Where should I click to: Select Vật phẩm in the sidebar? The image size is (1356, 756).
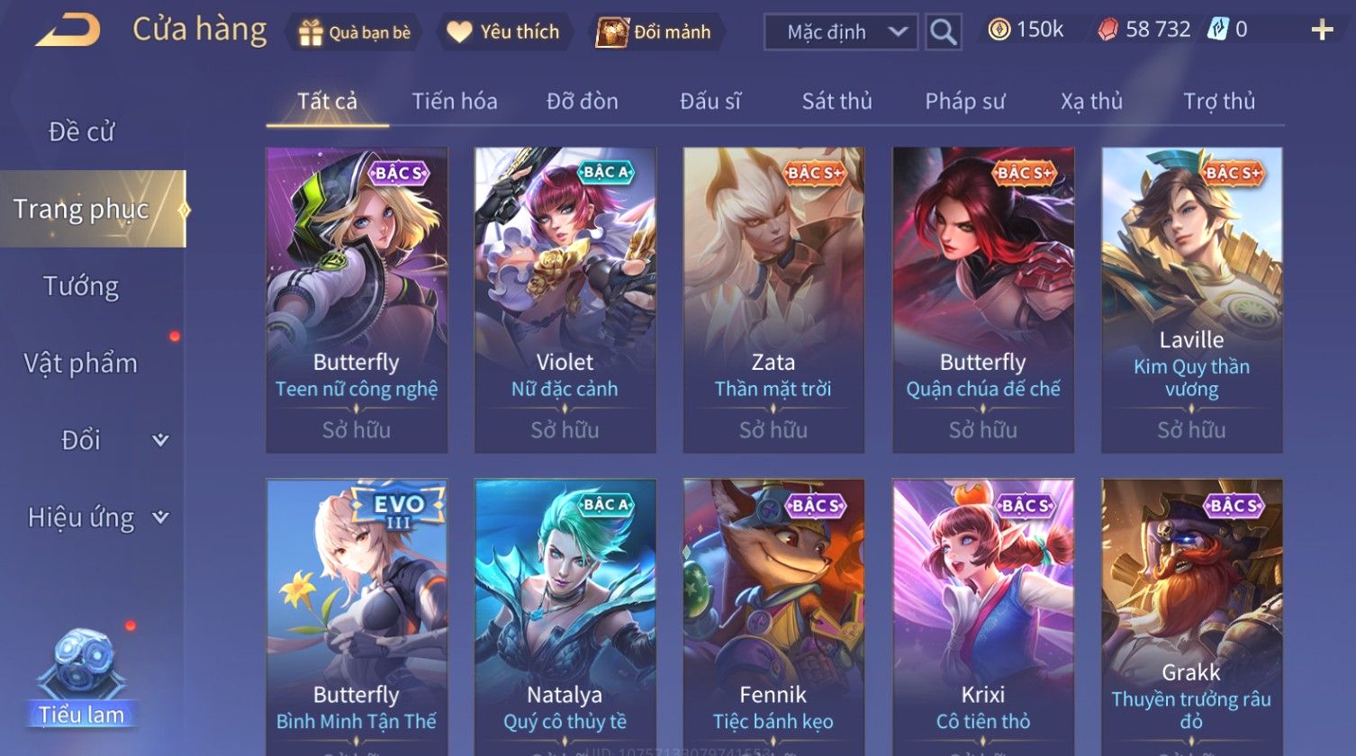pyautogui.click(x=81, y=364)
